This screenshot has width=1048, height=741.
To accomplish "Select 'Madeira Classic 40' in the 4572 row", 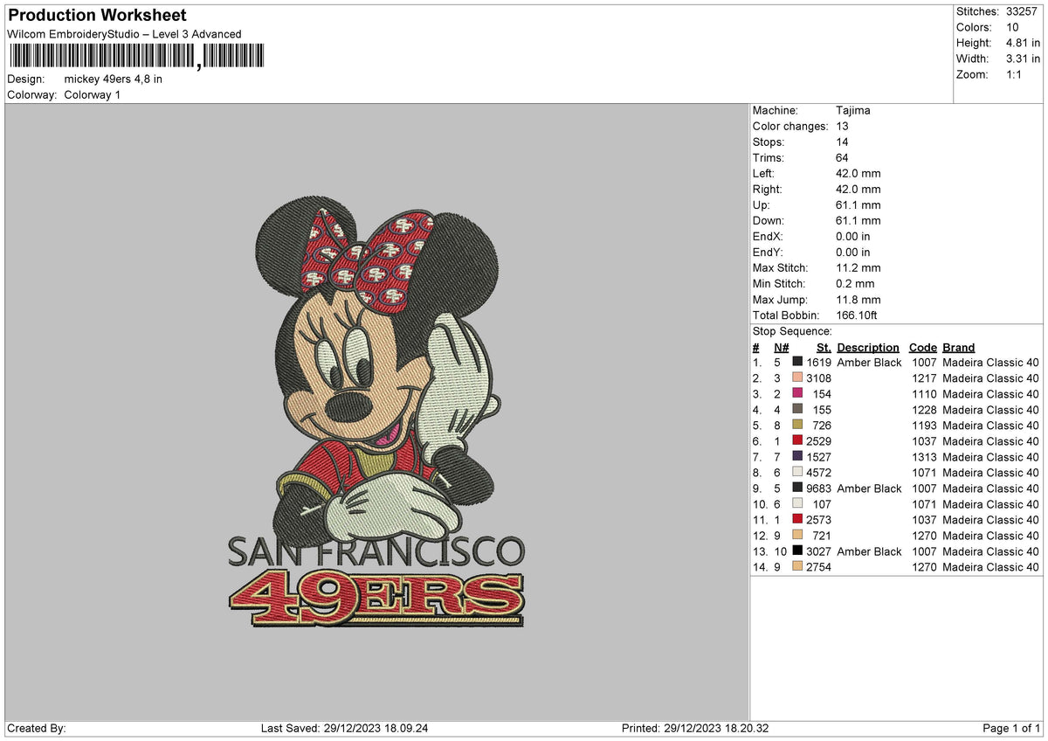I will click(x=991, y=472).
